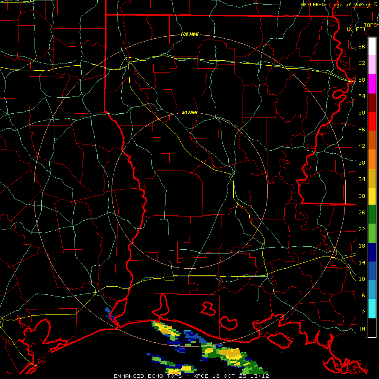Click legend value 38
379x379 pixels.
[x=362, y=163]
